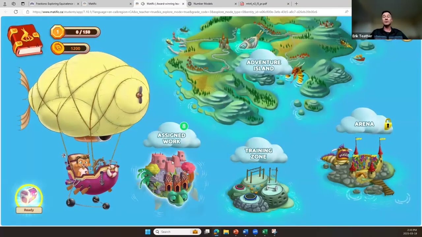Screen dimensions: 422x237
Task: Reload the current page
Action: 15,12
